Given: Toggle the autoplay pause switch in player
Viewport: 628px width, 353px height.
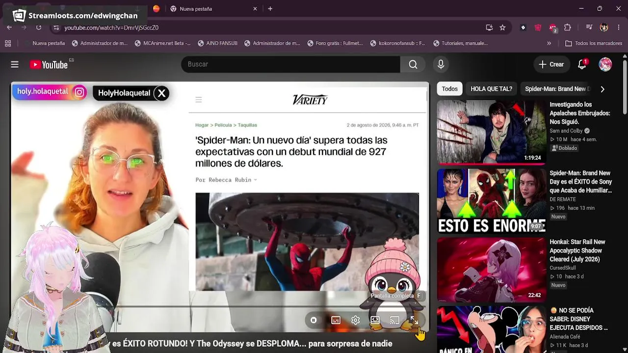Looking at the screenshot, I should click(x=314, y=320).
